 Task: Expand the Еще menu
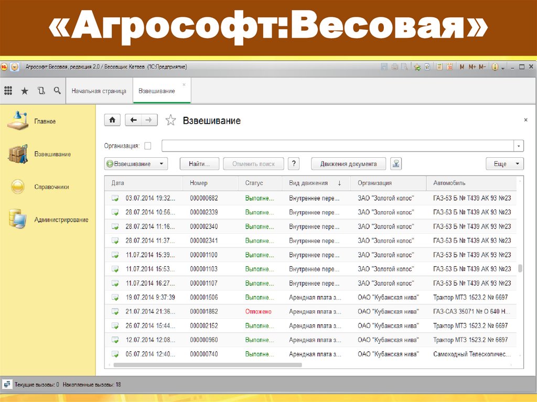click(x=504, y=164)
